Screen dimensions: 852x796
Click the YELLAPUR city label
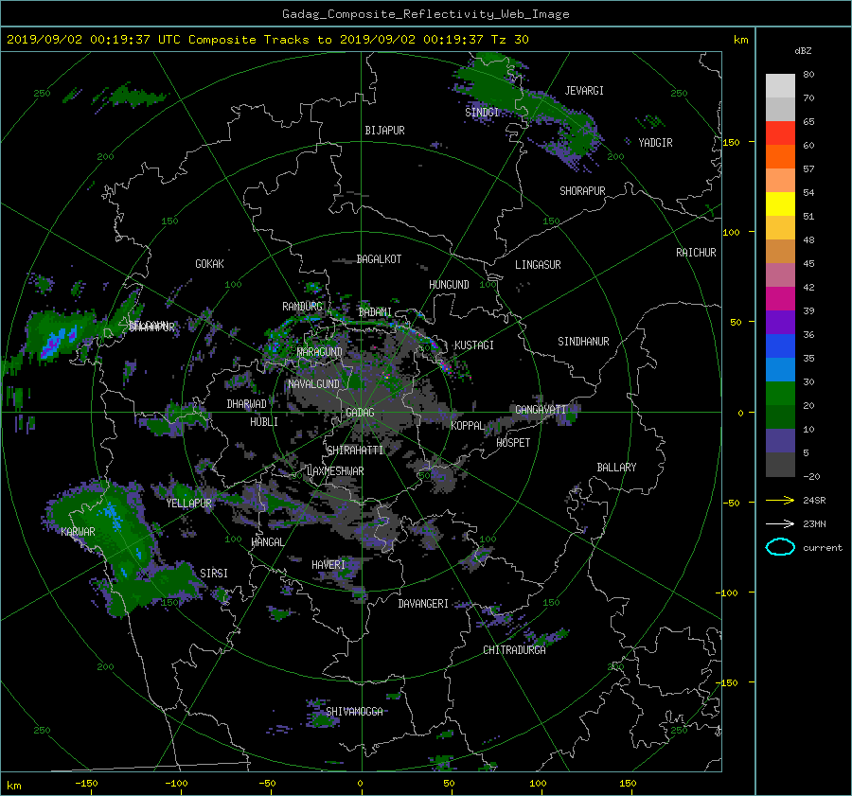click(x=188, y=504)
